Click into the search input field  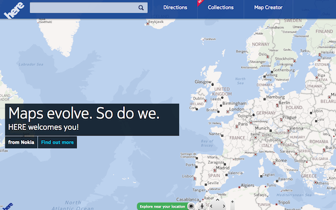point(84,8)
